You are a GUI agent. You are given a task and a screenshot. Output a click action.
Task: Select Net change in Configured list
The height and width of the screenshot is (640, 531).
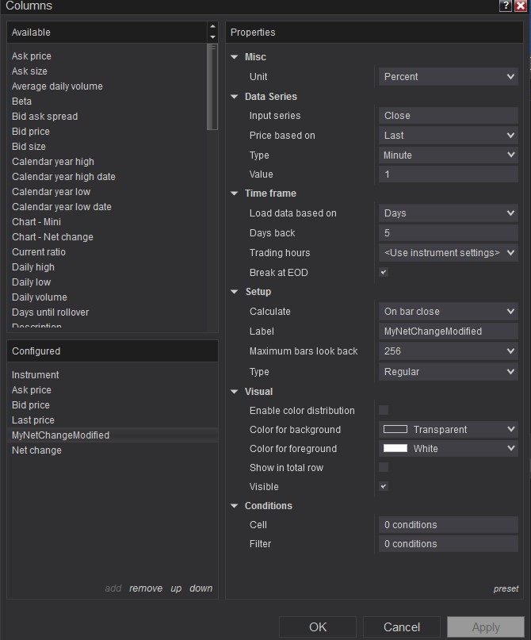(36, 450)
